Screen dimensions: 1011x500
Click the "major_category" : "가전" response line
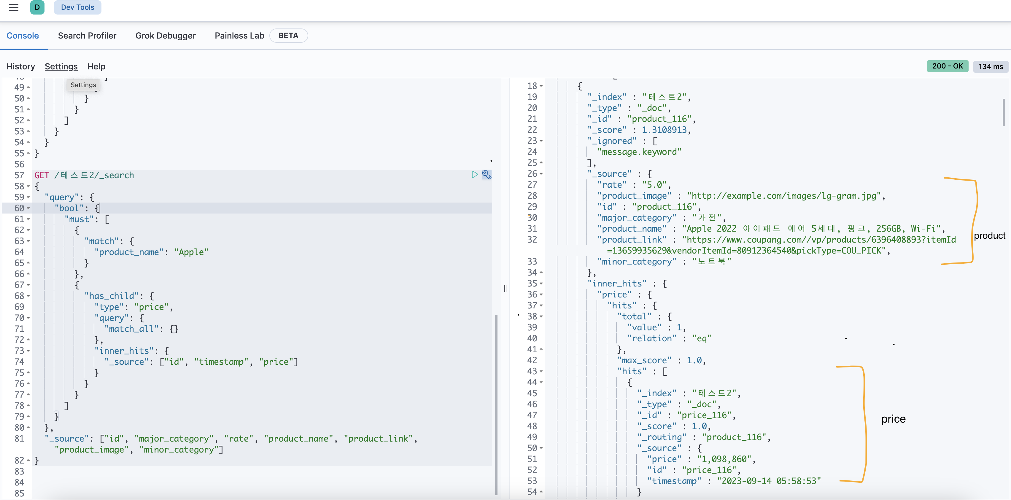coord(662,218)
